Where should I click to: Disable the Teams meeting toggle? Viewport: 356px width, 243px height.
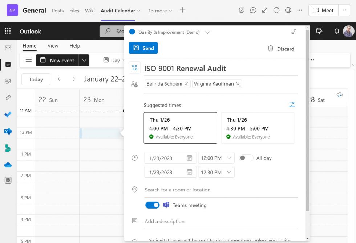coord(152,205)
